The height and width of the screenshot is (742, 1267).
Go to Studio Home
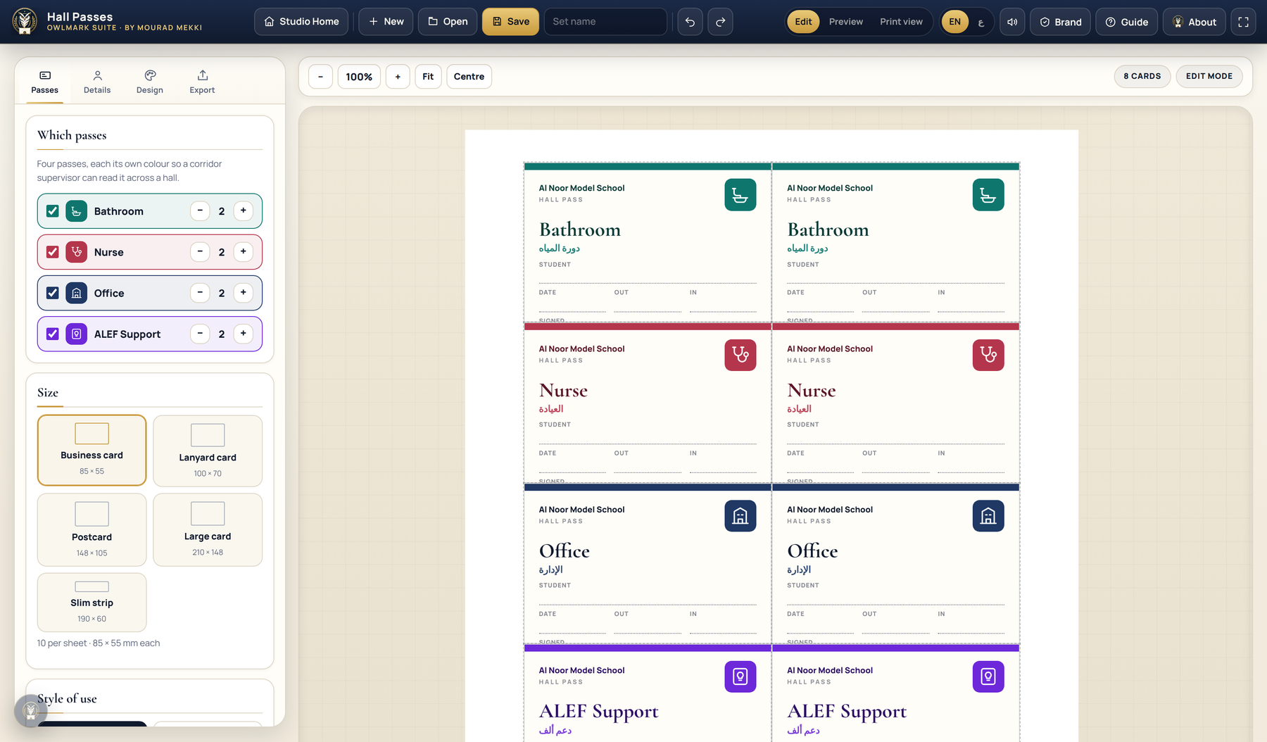tap(301, 22)
